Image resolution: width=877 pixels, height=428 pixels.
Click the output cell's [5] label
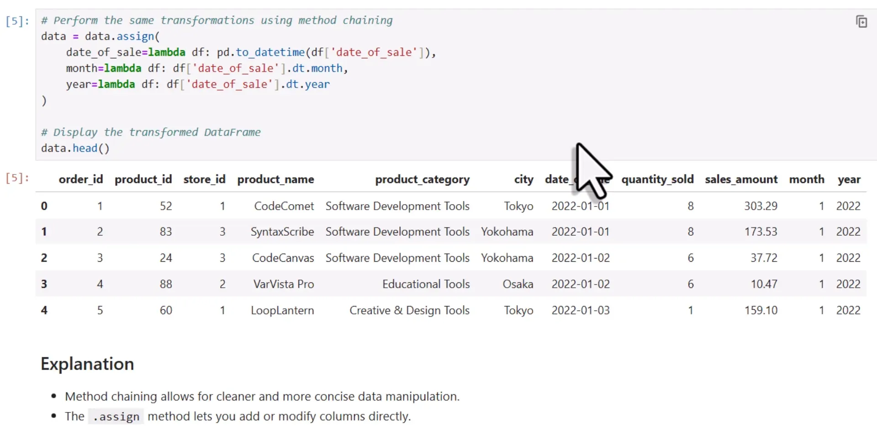pyautogui.click(x=17, y=178)
